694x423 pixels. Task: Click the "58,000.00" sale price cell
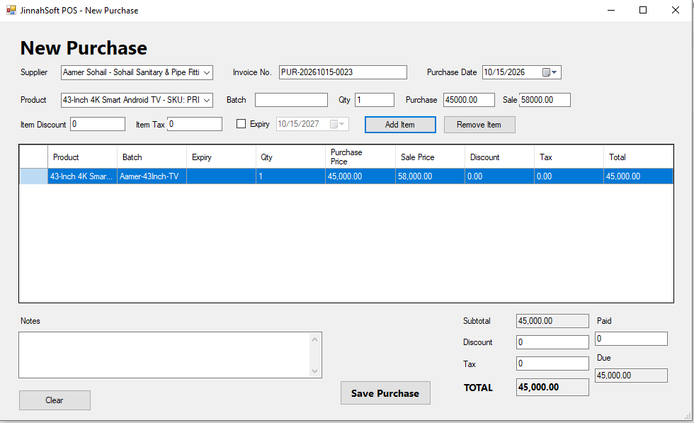(431, 176)
